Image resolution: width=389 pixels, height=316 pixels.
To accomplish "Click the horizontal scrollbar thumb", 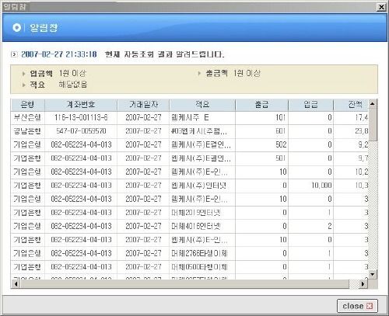I will [x=184, y=284].
